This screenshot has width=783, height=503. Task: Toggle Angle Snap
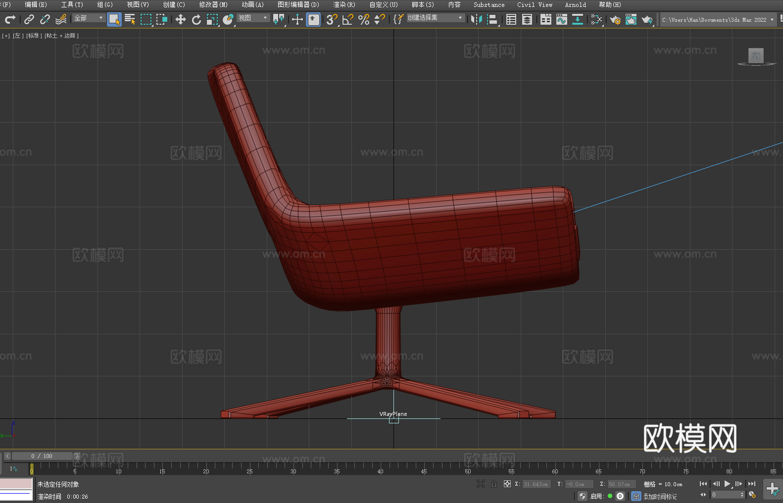click(348, 19)
